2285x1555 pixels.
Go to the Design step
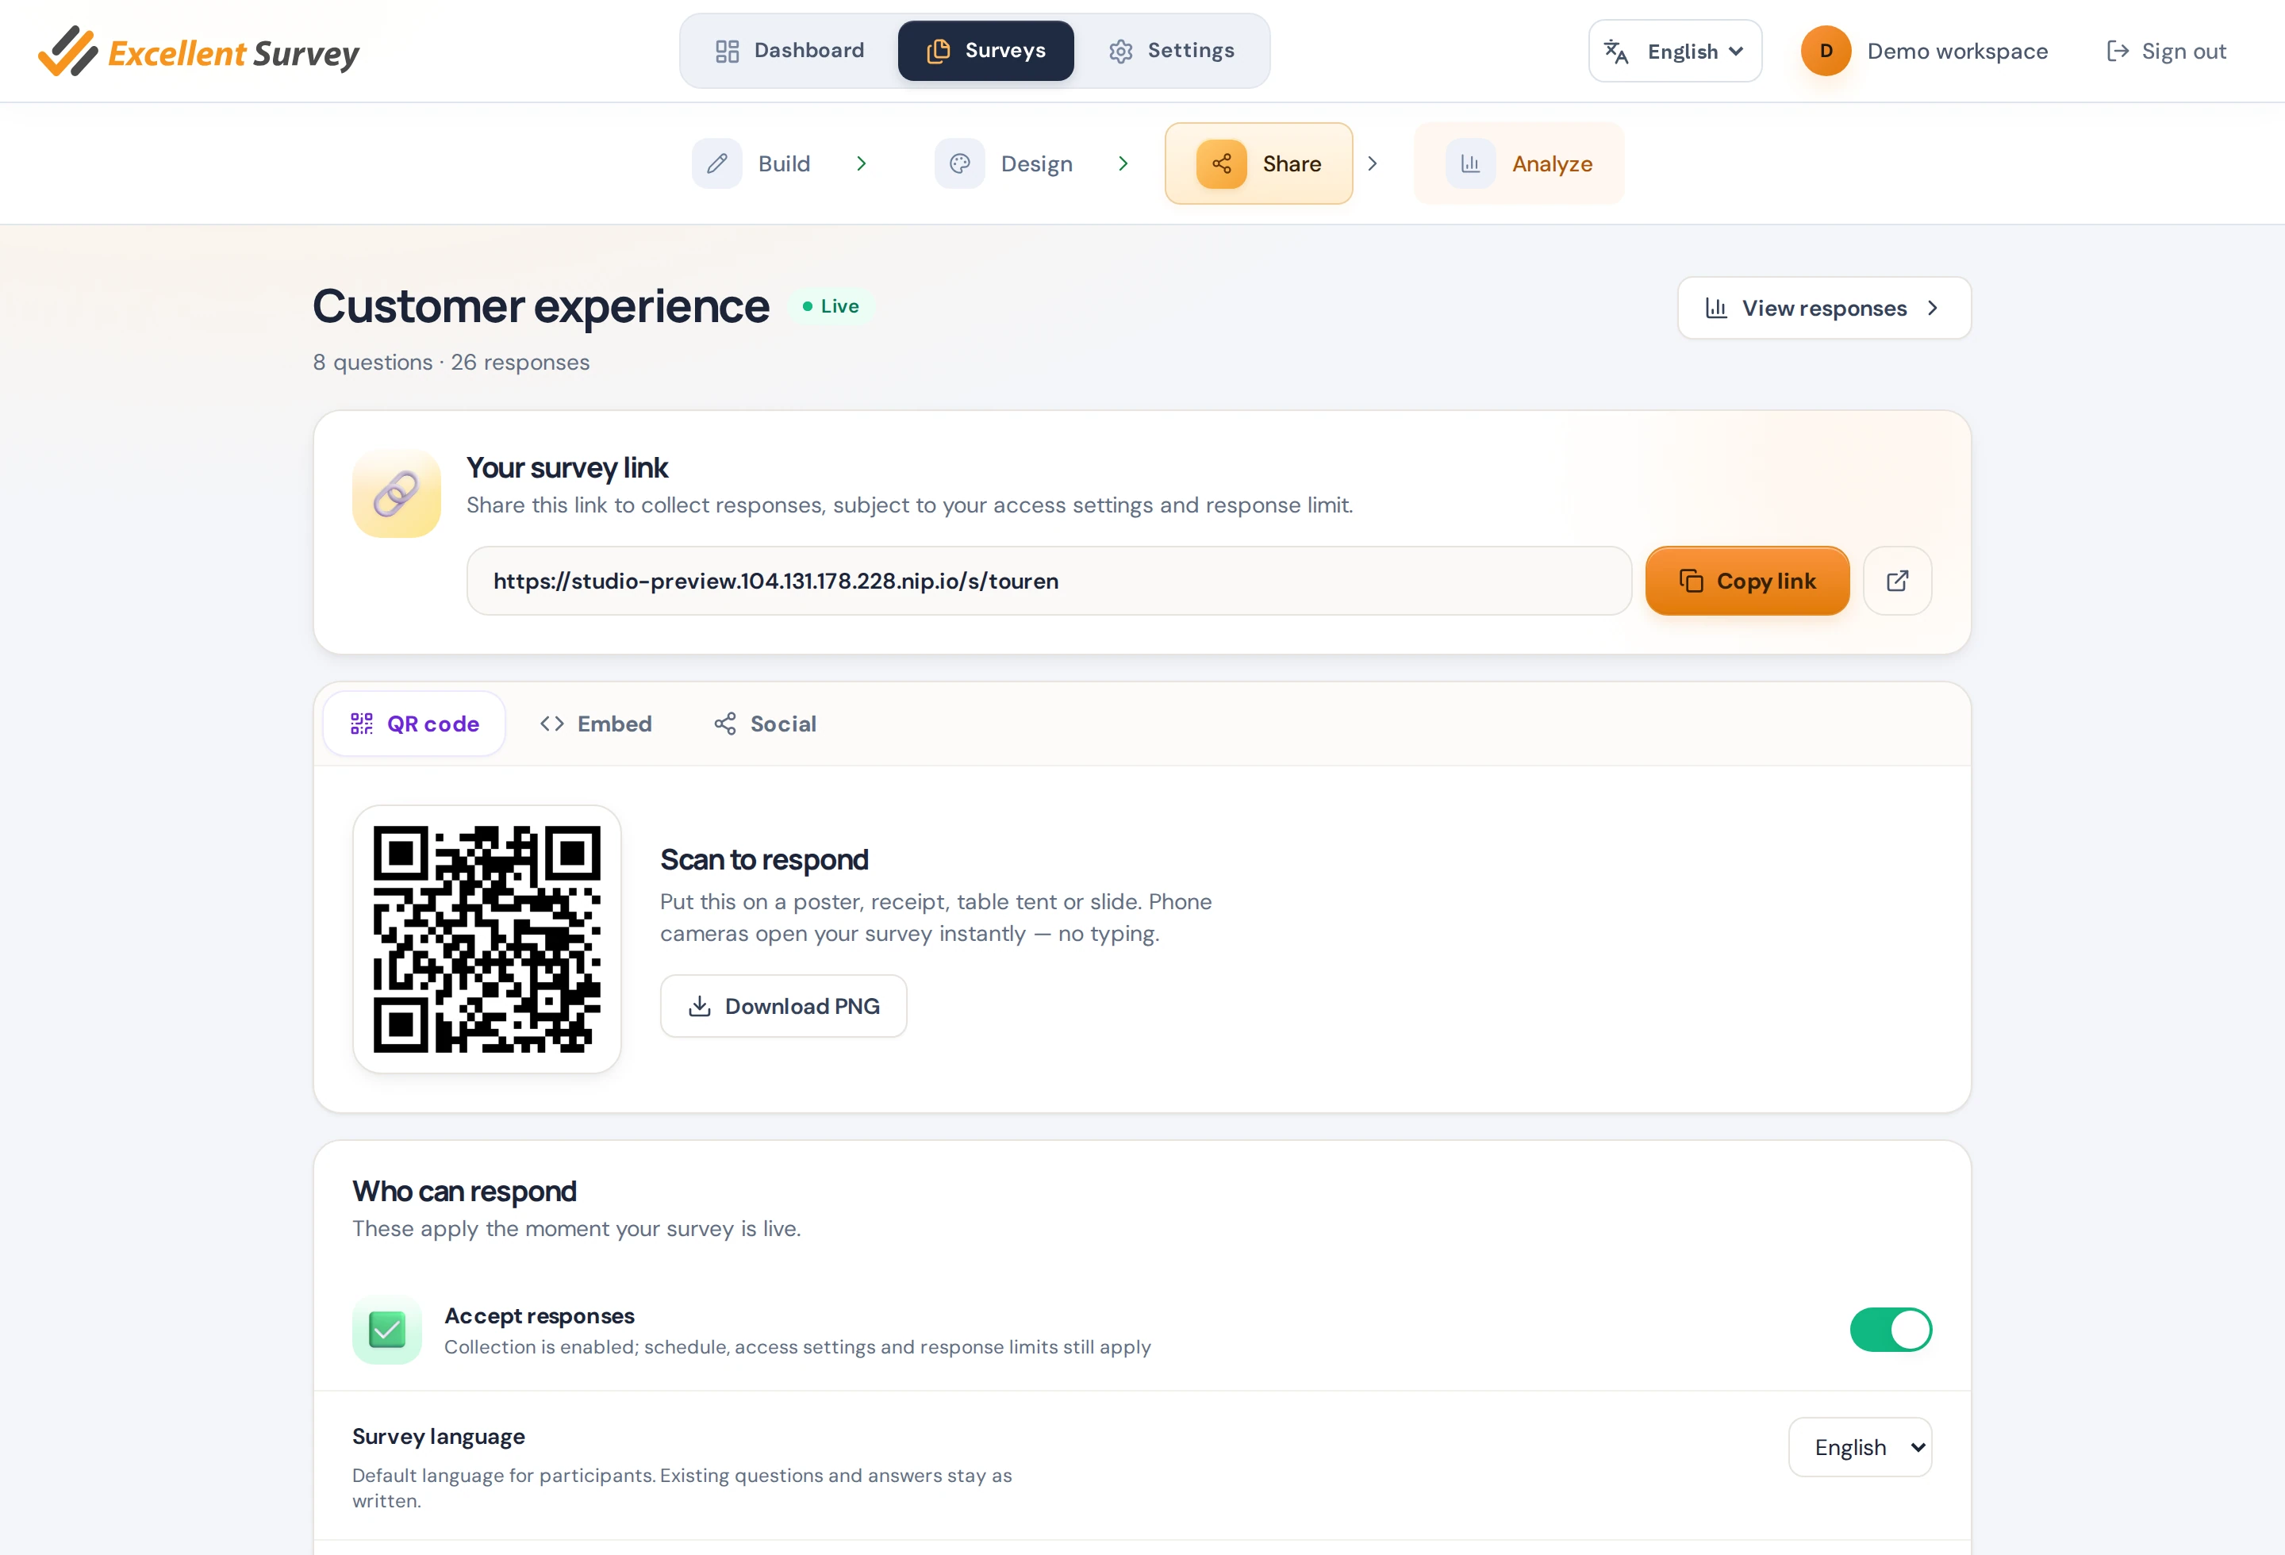point(1004,163)
